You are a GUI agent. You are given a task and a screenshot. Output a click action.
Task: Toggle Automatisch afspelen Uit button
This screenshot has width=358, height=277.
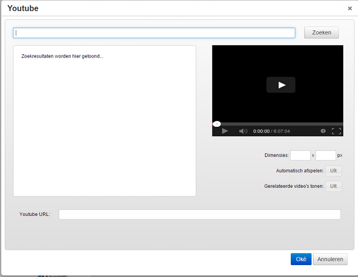tap(333, 171)
